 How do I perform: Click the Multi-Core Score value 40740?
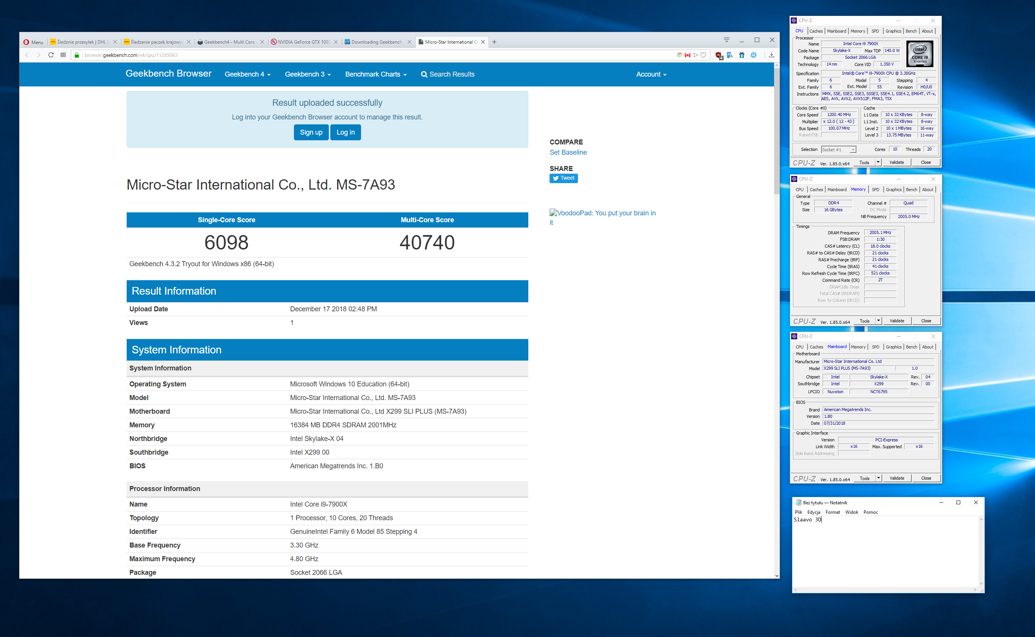[x=427, y=242]
